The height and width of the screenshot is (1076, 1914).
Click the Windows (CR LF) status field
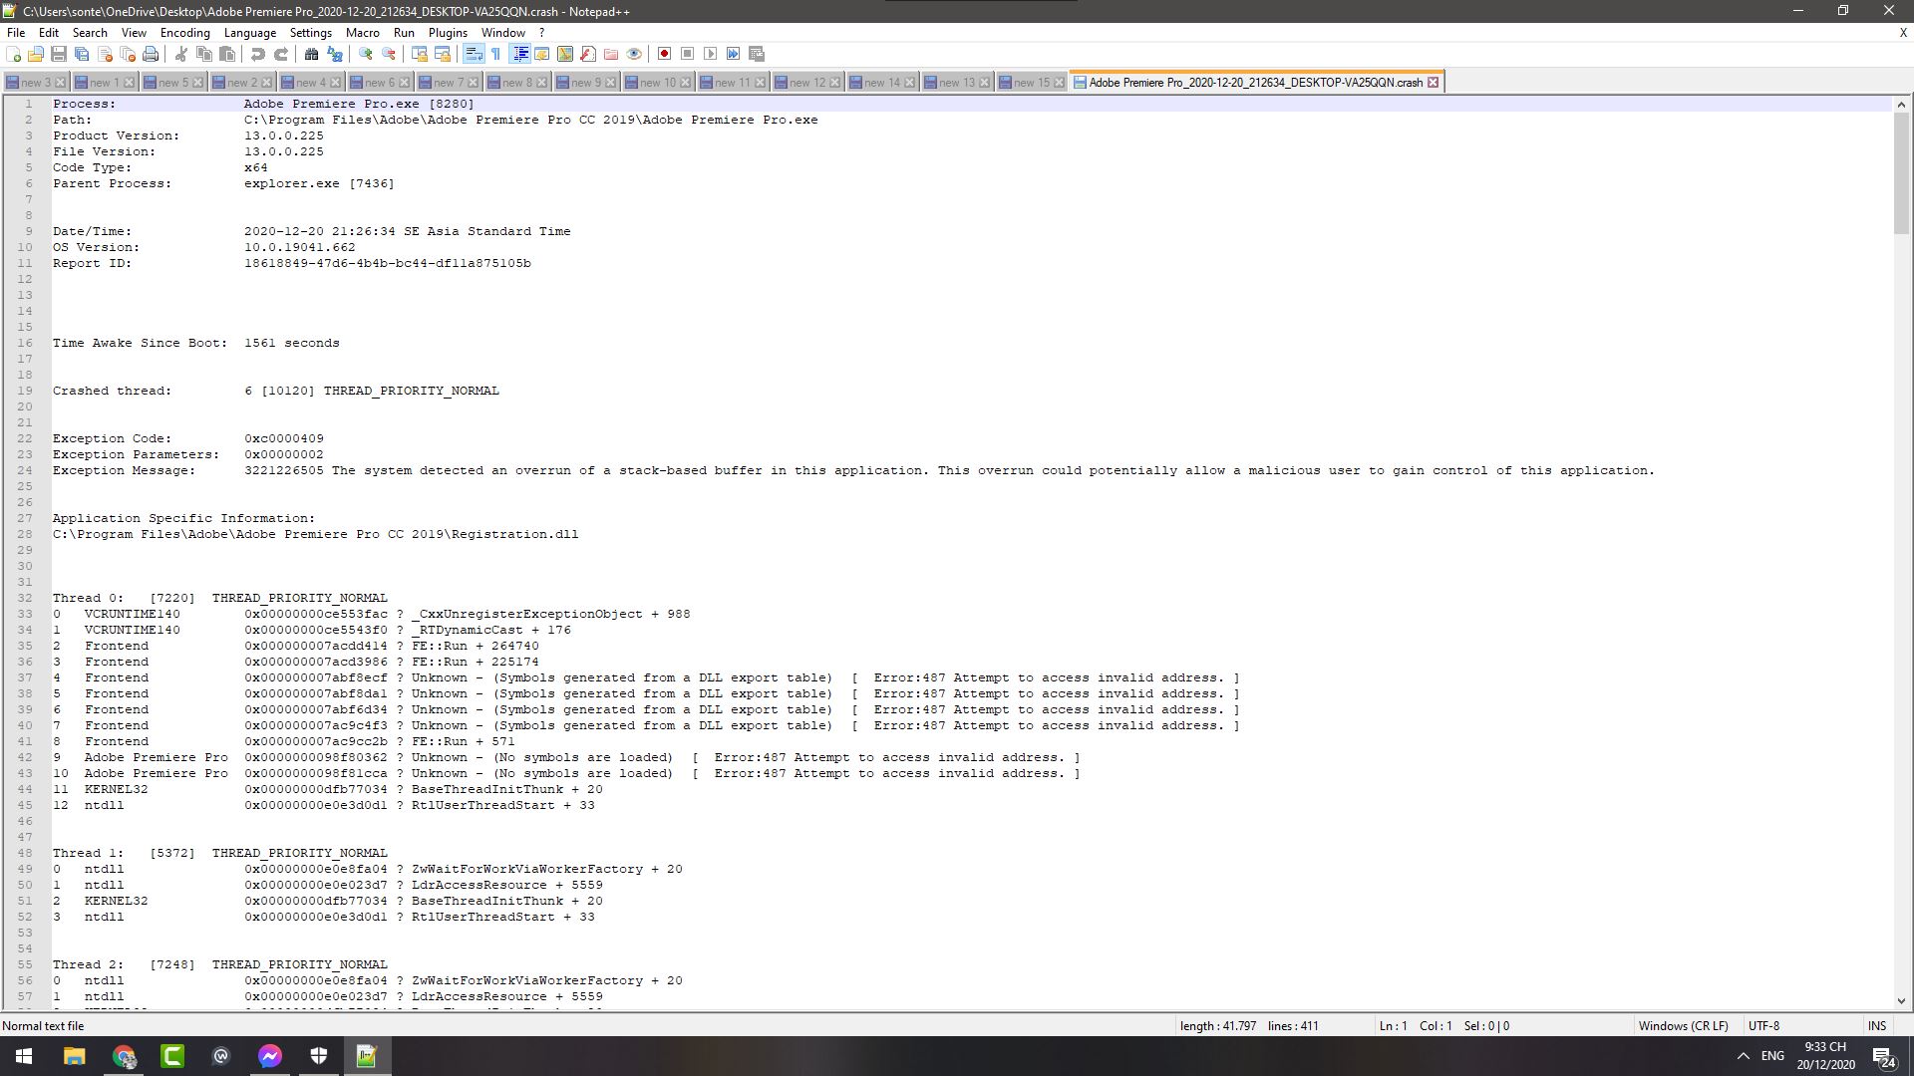point(1683,1025)
